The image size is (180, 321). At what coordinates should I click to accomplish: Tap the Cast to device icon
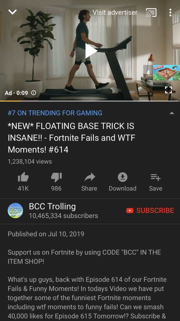pos(151,13)
